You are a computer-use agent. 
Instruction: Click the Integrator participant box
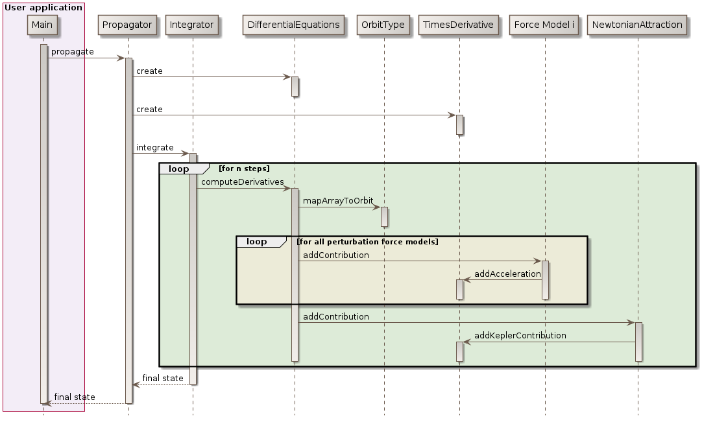pyautogui.click(x=191, y=25)
